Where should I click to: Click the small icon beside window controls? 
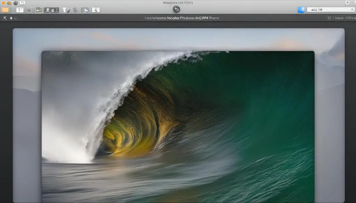(22, 3)
